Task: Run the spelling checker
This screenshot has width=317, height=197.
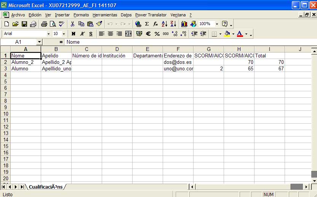Action: click(62, 24)
